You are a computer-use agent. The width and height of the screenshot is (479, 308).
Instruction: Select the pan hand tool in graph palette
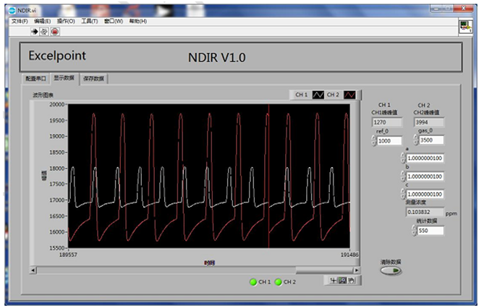[x=352, y=281]
